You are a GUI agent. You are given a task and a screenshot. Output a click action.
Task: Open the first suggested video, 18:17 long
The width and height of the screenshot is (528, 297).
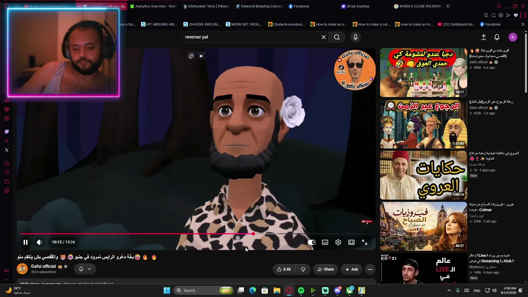coord(423,73)
